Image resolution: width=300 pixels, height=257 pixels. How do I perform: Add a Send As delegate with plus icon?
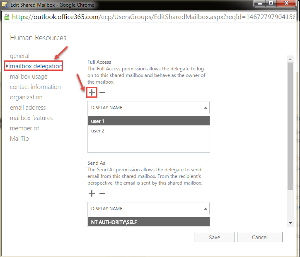(x=92, y=193)
